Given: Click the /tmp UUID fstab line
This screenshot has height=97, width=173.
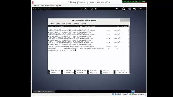Looking at the screenshot, I should pos(88,34).
